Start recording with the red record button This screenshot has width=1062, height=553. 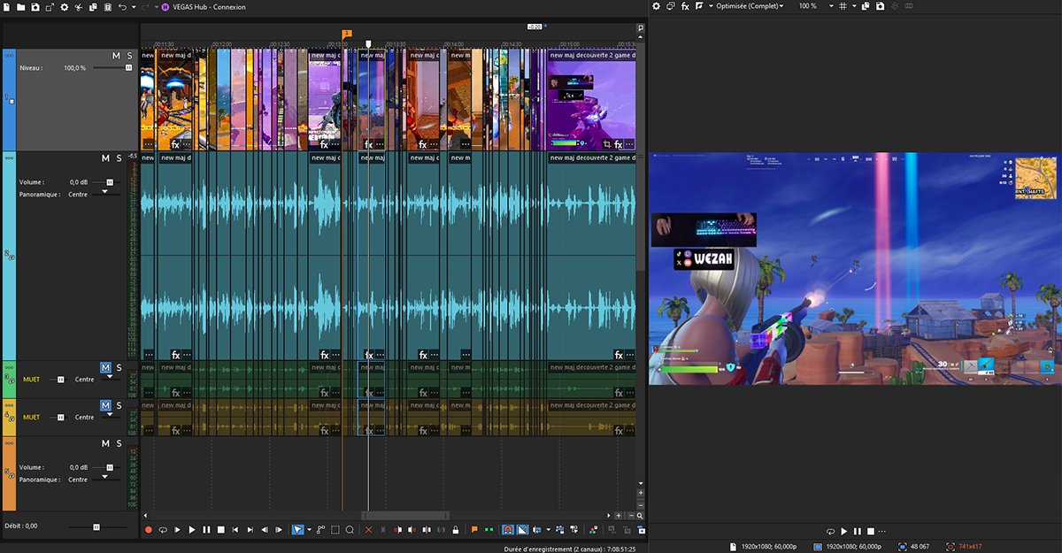click(x=149, y=530)
